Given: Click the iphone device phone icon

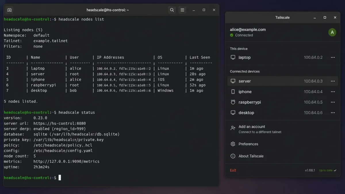Looking at the screenshot, I should 233,92.
